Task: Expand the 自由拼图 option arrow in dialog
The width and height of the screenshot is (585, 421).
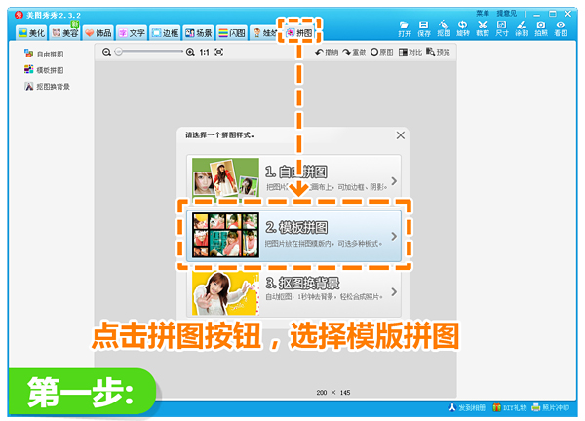Action: click(x=394, y=181)
